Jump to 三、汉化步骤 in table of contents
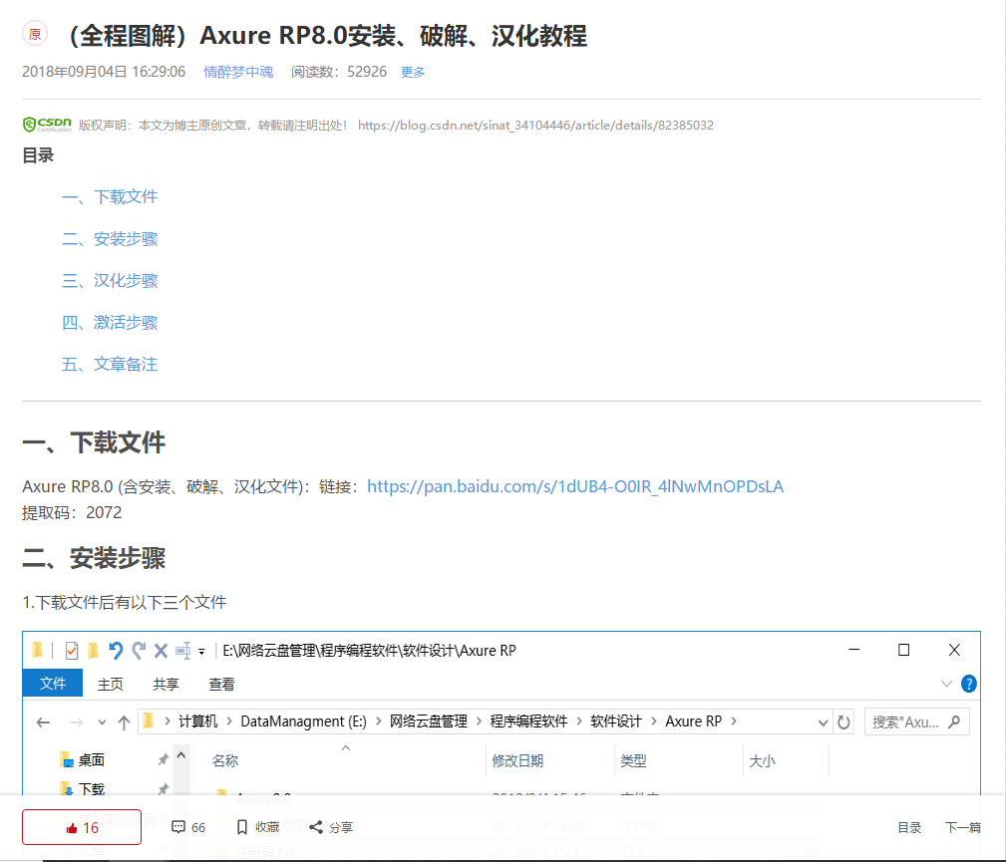1006x862 pixels. [x=110, y=280]
